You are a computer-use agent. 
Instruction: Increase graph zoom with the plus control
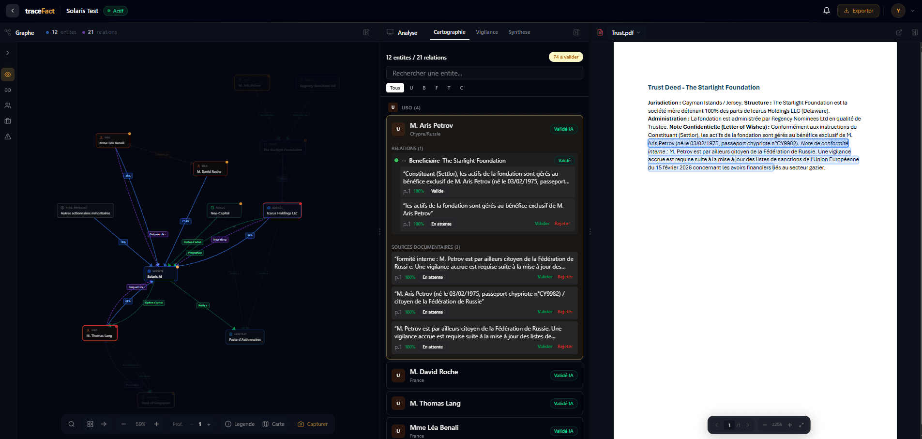[156, 424]
